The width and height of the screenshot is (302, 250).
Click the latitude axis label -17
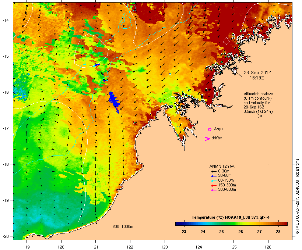[5, 128]
